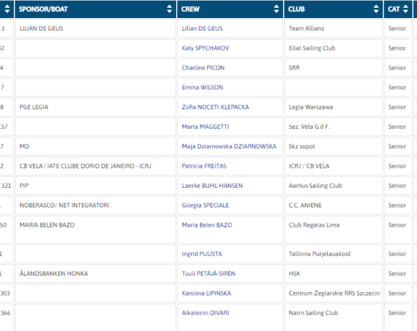Select club cell HSK
This screenshot has width=417, height=331.
(x=334, y=273)
